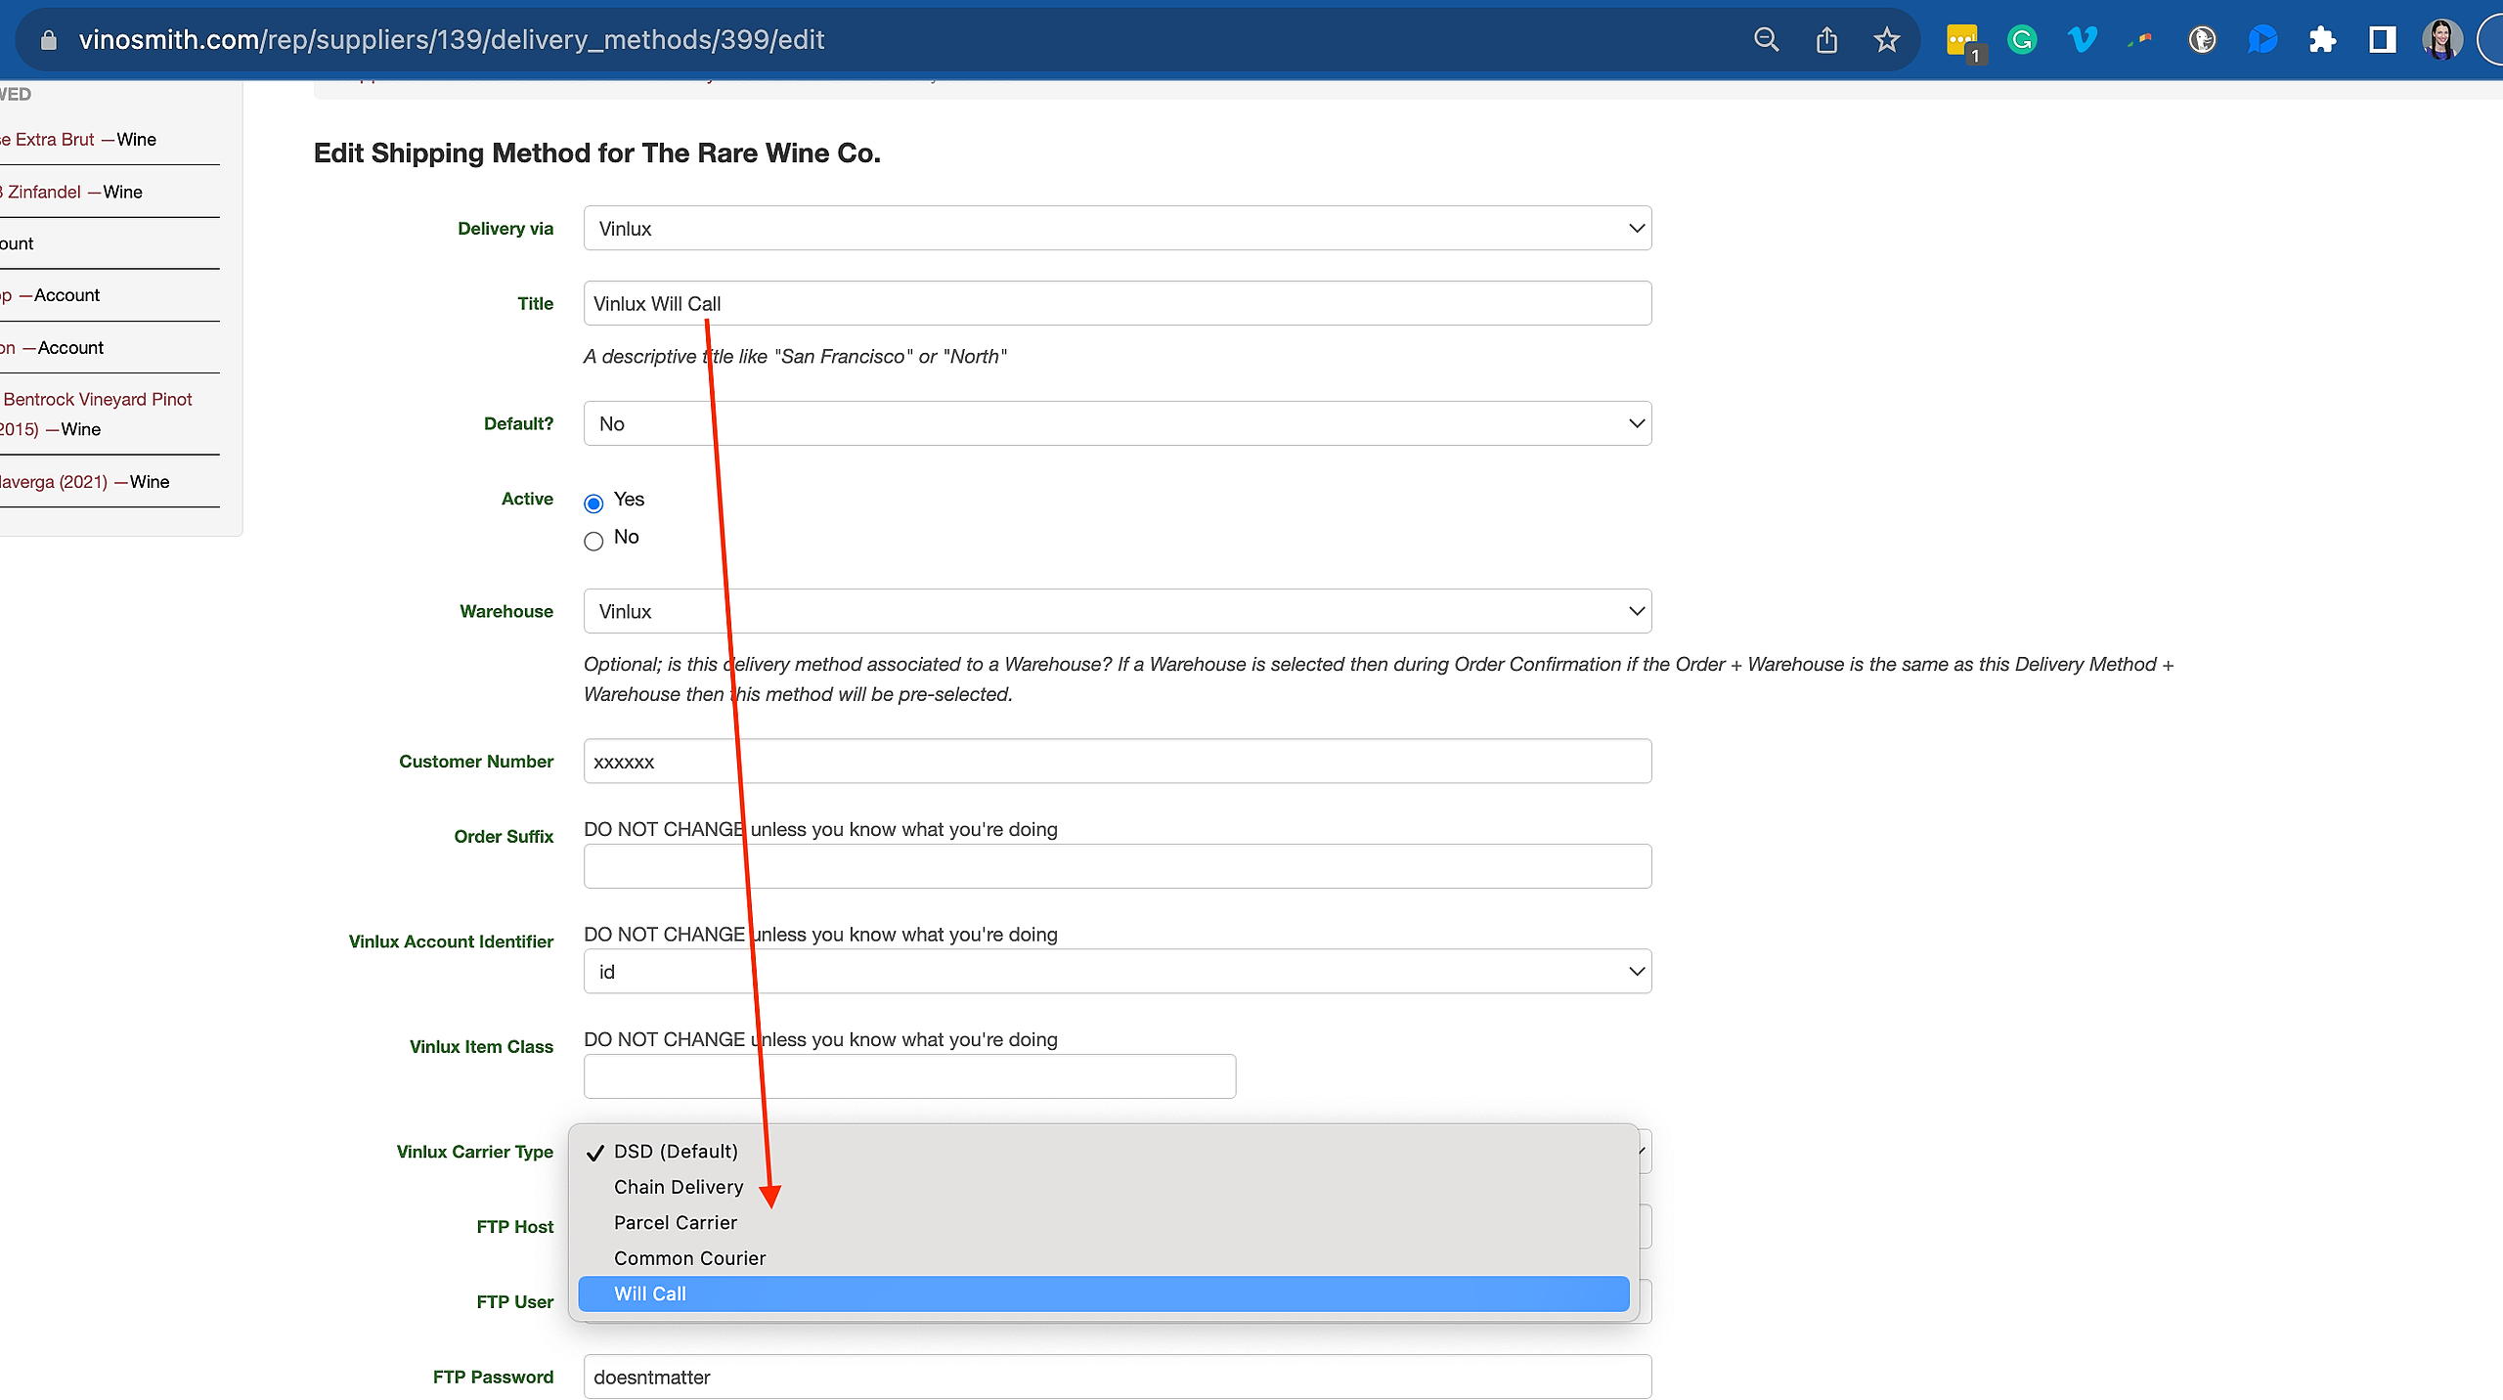Click the FTP Host label
The image size is (2503, 1400).
(x=515, y=1227)
